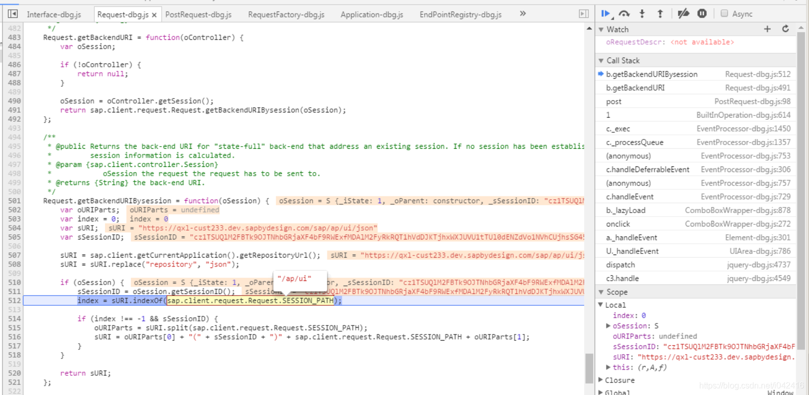The height and width of the screenshot is (395, 809).
Task: Deactivate breakpoints icon
Action: (683, 14)
